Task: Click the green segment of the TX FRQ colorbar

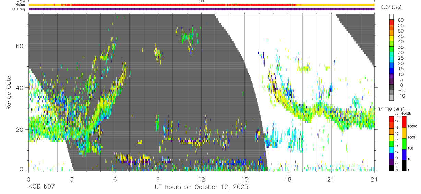Action: point(392,143)
